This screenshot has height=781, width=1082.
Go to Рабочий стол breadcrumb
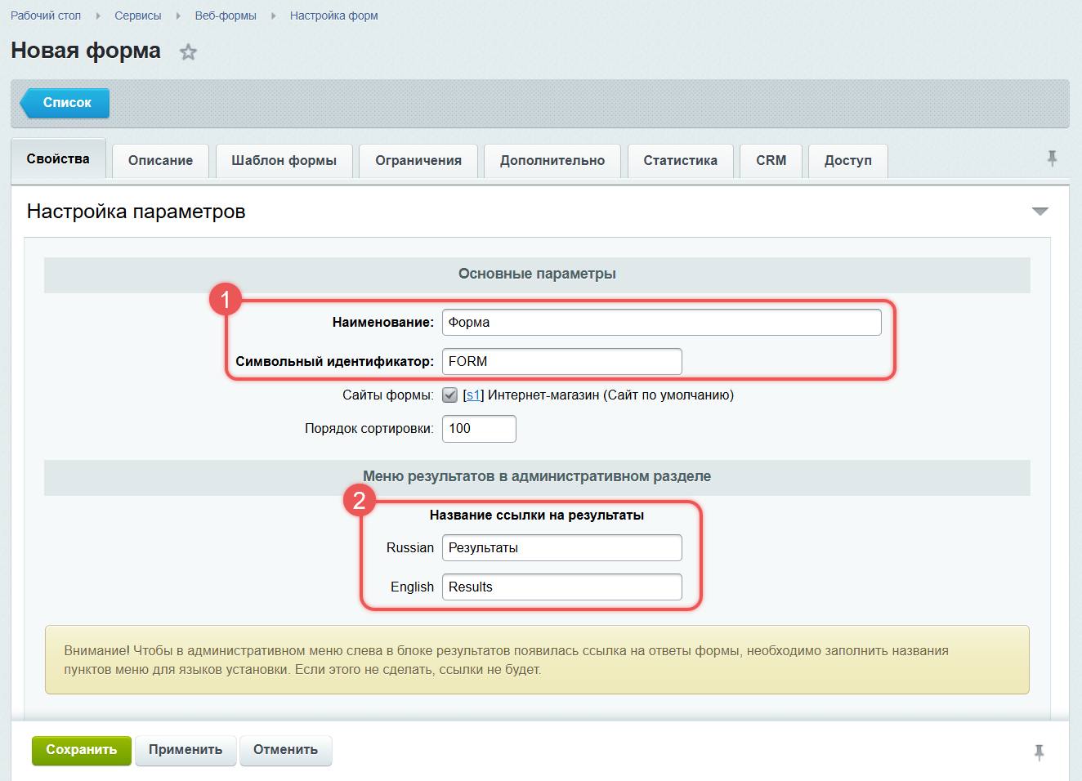(46, 16)
